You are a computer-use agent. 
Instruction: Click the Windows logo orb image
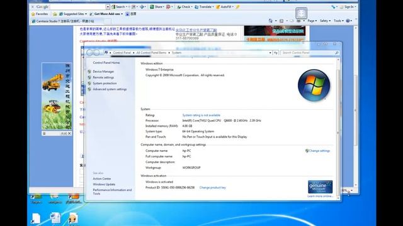(x=314, y=85)
